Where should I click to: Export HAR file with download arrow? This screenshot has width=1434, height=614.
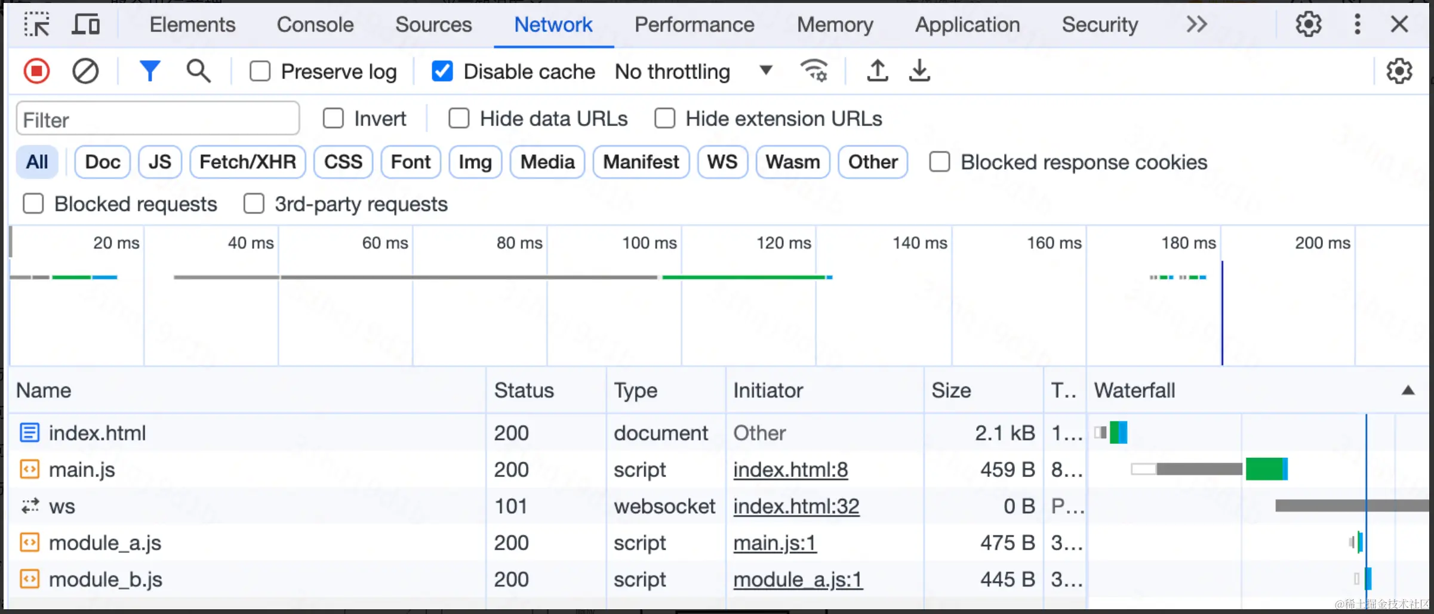click(919, 72)
